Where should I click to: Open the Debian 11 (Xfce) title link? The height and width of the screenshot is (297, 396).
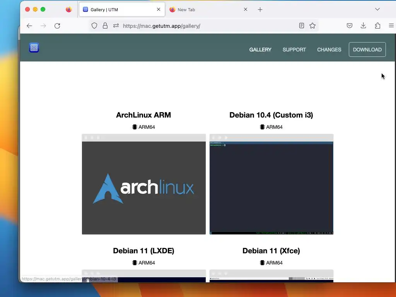(271, 251)
